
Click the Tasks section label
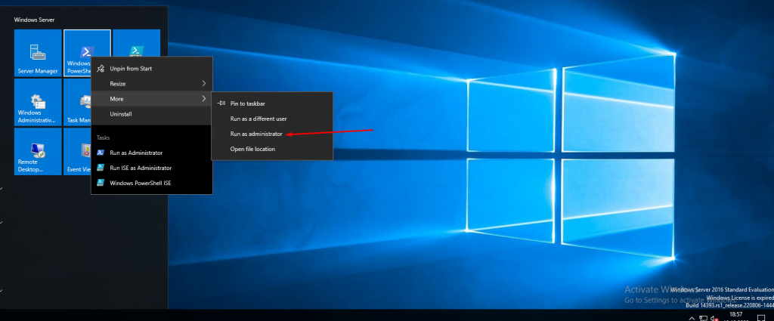(103, 137)
